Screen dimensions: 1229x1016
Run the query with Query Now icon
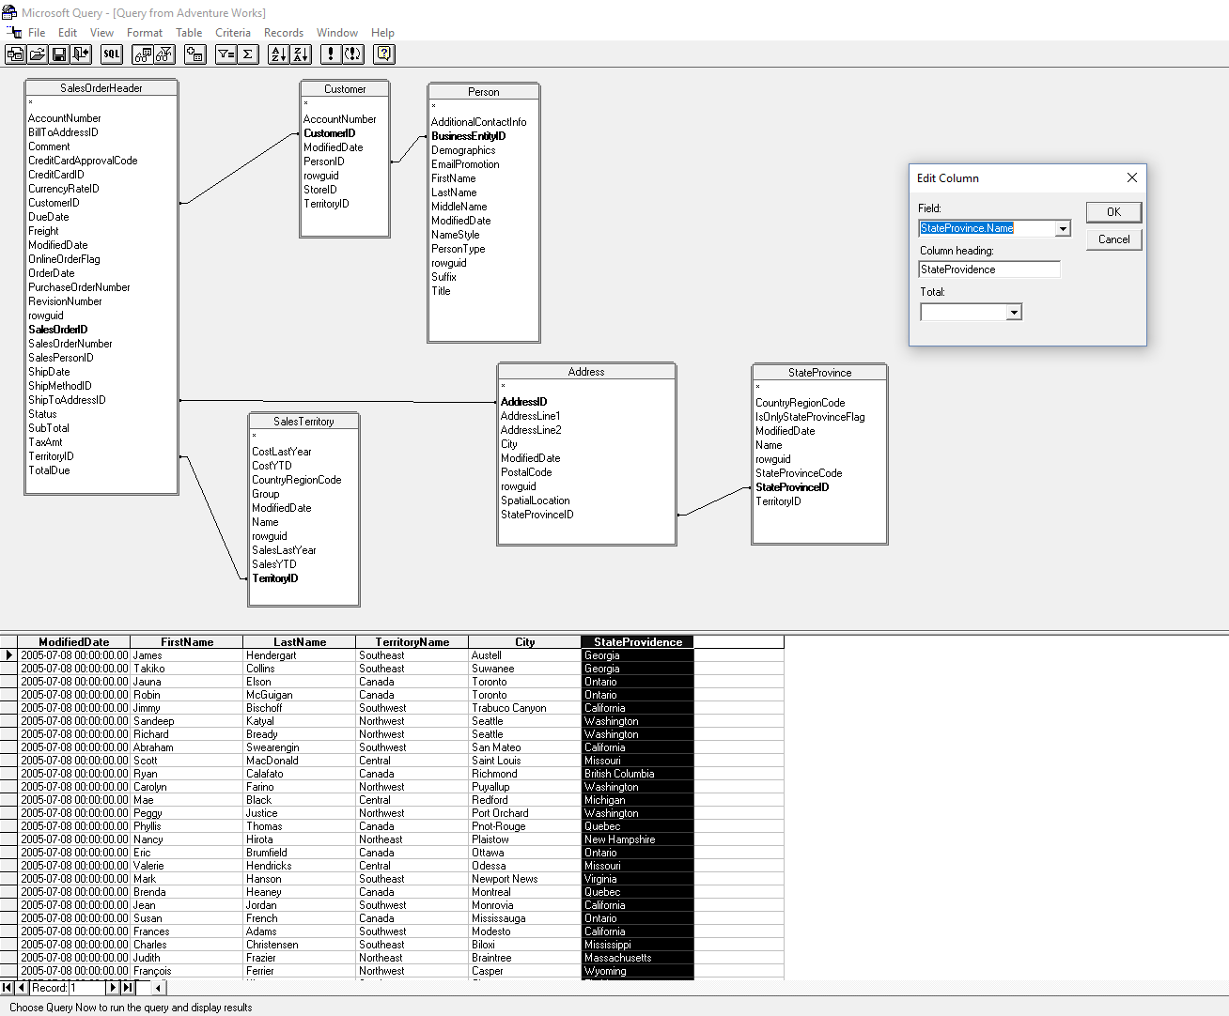(x=331, y=54)
